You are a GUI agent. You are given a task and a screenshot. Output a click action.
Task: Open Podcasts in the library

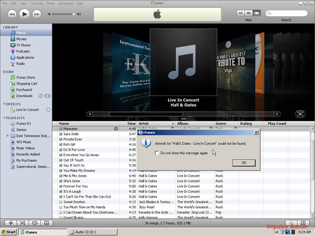23,51
